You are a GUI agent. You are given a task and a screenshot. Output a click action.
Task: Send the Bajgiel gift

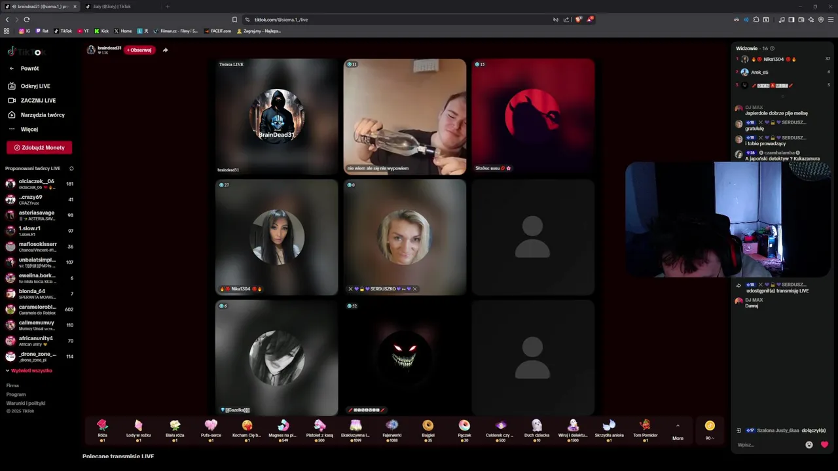pos(428,430)
